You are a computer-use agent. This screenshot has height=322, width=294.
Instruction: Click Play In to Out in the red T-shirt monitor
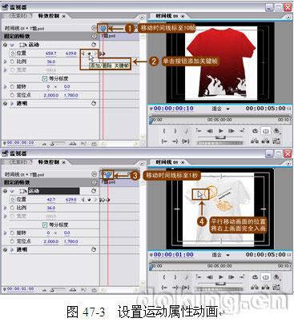click(186, 141)
